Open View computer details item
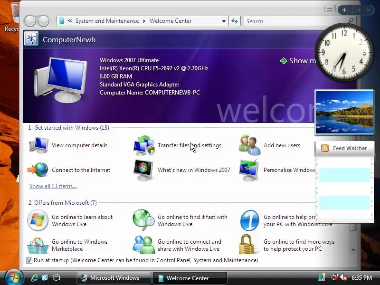This screenshot has width=380, height=285. pyautogui.click(x=68, y=145)
